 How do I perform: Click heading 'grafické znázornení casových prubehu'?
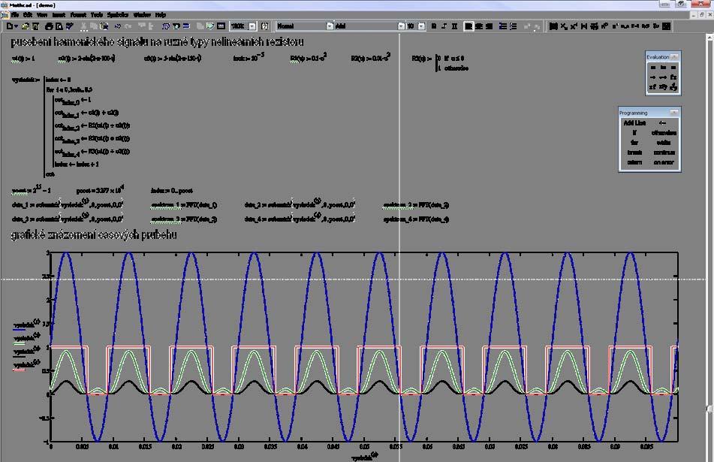[x=93, y=234]
